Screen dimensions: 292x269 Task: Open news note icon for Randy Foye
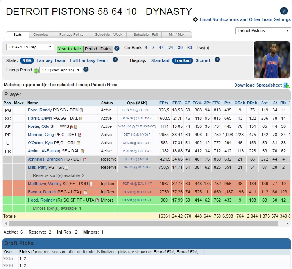point(81,110)
